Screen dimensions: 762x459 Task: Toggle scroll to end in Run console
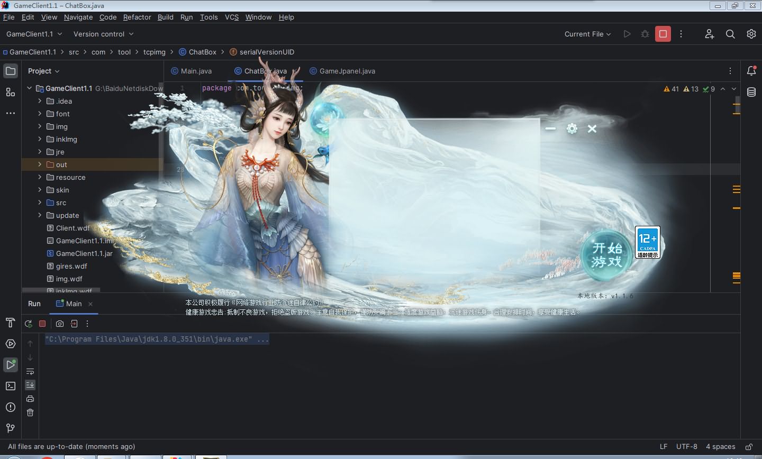(30, 385)
